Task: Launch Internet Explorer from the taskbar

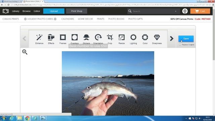Action: 12,118
